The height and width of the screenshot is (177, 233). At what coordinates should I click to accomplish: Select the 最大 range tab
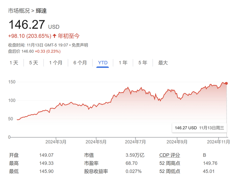click(x=163, y=63)
